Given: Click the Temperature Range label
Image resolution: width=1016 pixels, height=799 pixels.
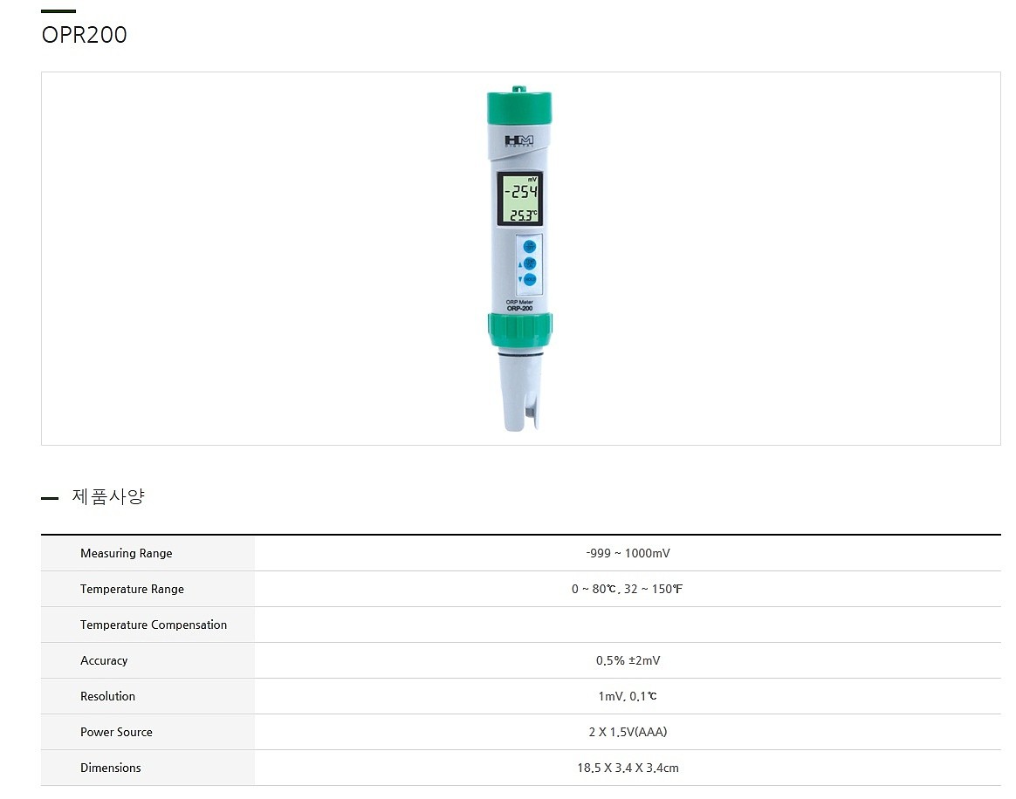Looking at the screenshot, I should (x=132, y=589).
